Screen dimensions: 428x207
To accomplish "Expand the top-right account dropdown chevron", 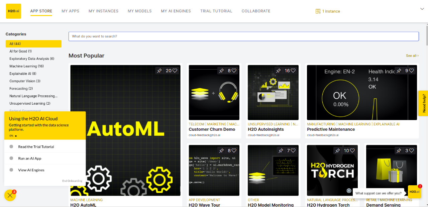I will (422, 9).
